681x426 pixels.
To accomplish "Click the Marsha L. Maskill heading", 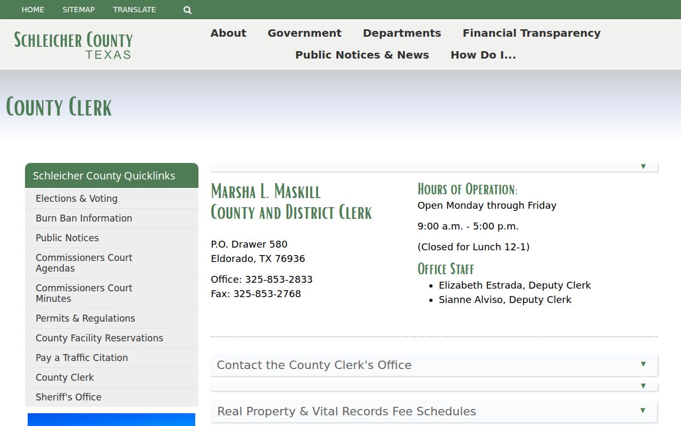I will (266, 191).
